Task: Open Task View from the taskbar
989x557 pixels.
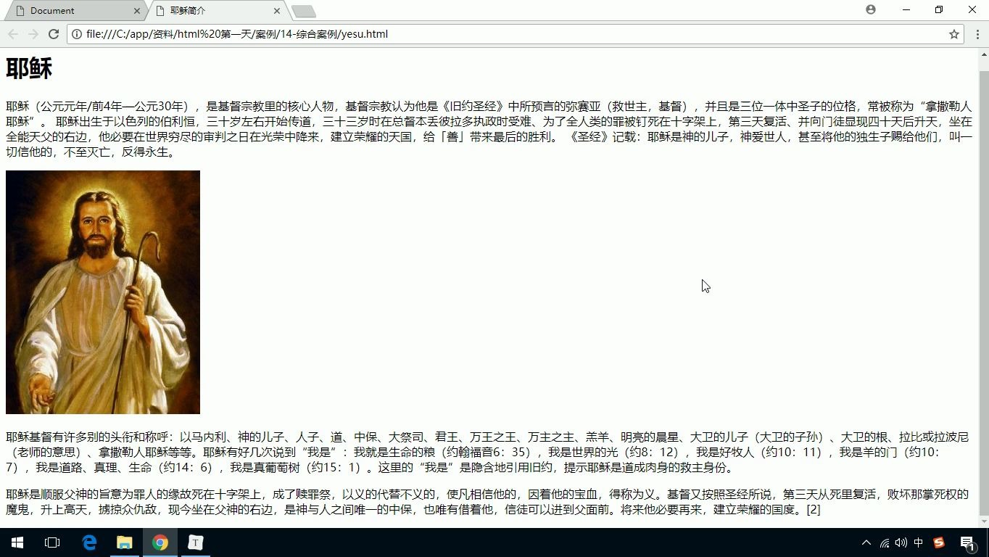Action: (51, 542)
